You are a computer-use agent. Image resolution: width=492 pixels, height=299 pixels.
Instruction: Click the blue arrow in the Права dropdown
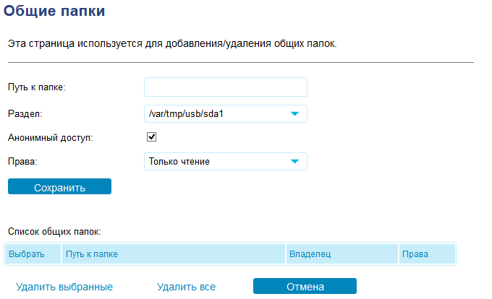[294, 161]
